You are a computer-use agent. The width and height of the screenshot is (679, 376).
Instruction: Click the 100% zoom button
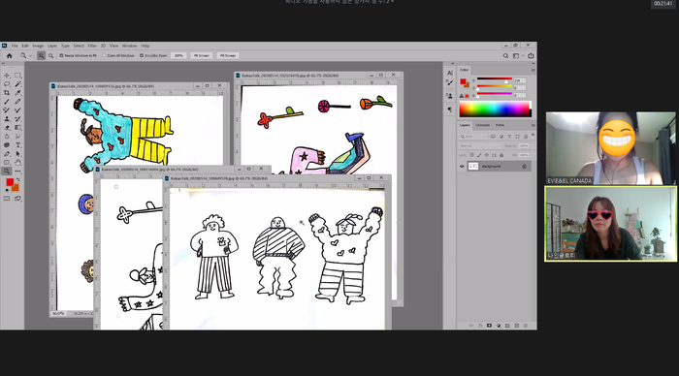[178, 56]
